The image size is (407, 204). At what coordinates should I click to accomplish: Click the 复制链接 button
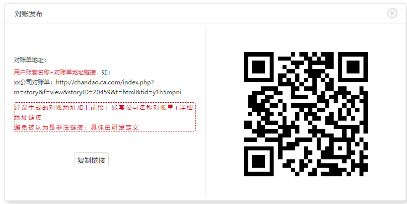pos(91,160)
